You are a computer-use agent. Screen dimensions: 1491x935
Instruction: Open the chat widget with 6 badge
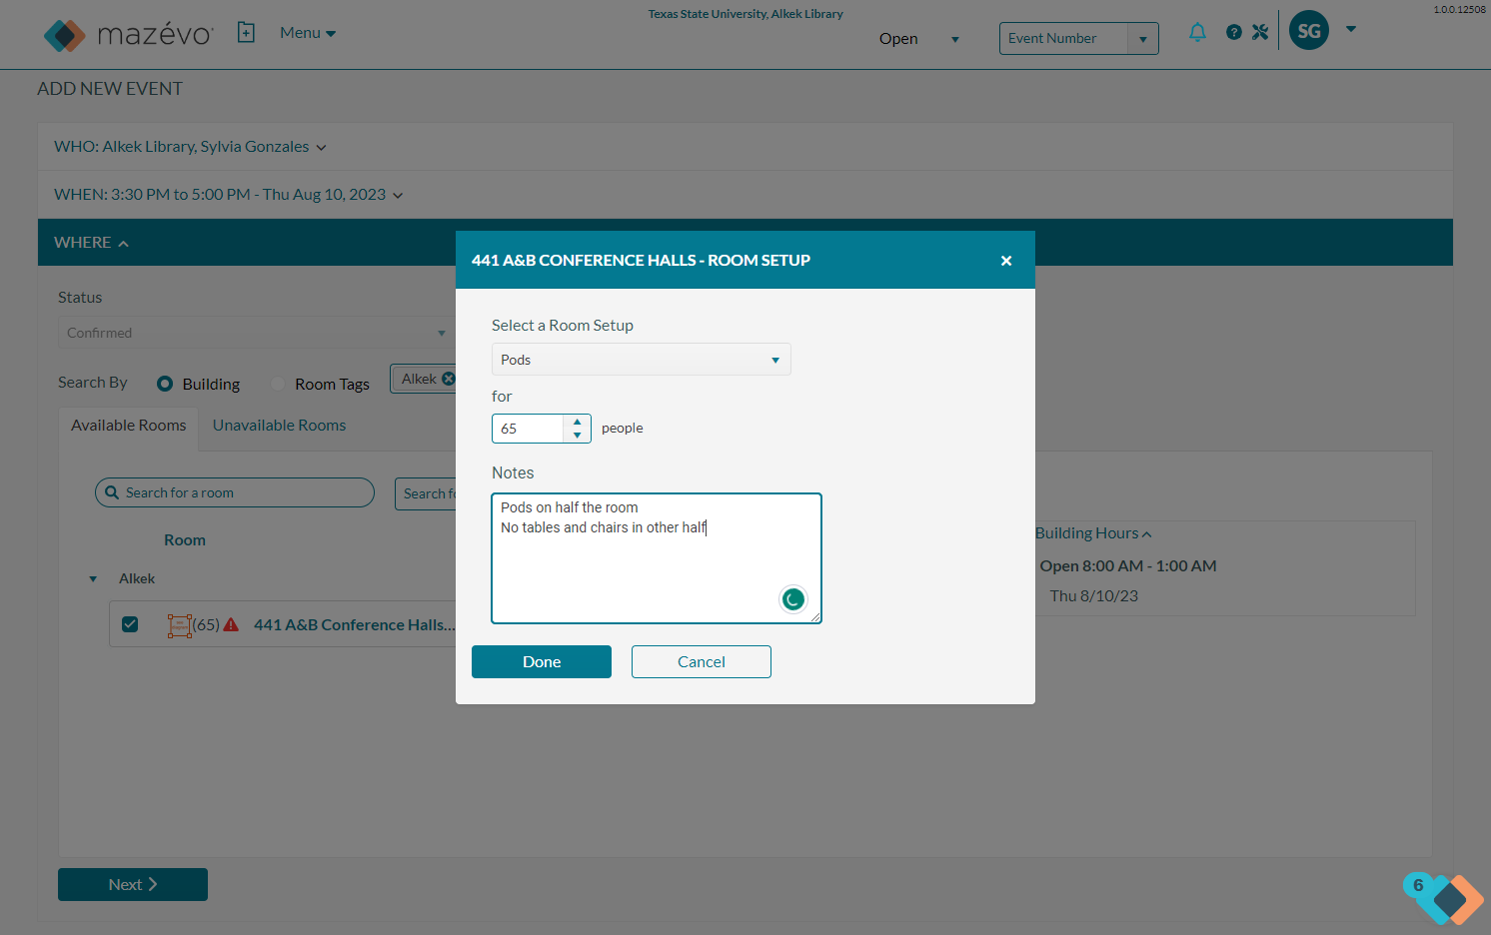click(1443, 897)
